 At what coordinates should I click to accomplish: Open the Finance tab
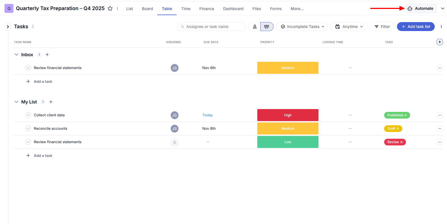point(207,9)
